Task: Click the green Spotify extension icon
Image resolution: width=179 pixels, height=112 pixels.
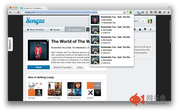Action: click(130, 12)
